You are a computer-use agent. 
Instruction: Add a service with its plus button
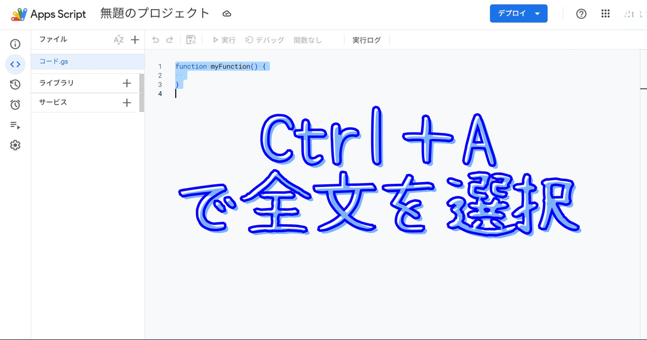(x=127, y=102)
